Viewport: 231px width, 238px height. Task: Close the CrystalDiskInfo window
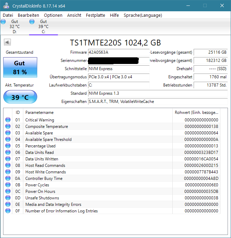(222, 6)
